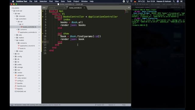Click 'def show' on line 9
Viewport: 195px width, 110px height.
click(63, 33)
